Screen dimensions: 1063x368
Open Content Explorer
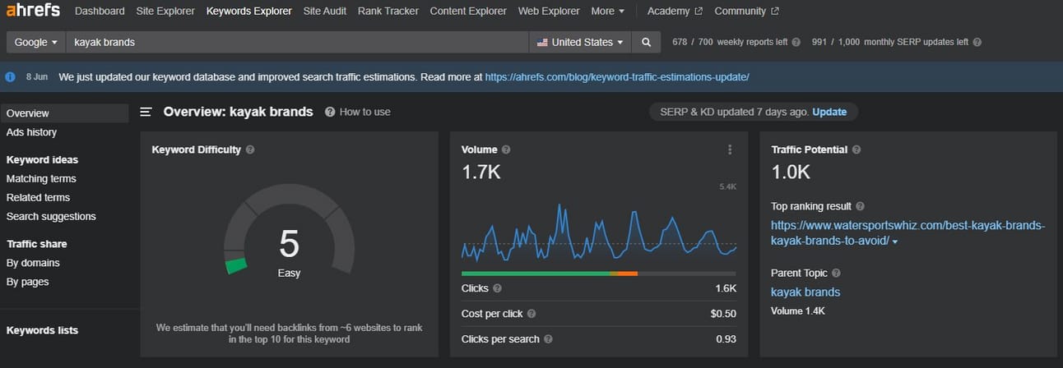tap(468, 11)
